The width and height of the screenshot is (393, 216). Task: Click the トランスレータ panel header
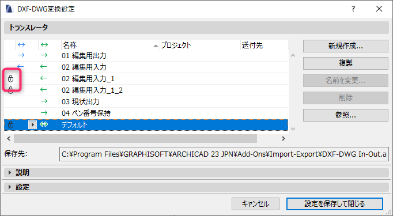[197, 28]
